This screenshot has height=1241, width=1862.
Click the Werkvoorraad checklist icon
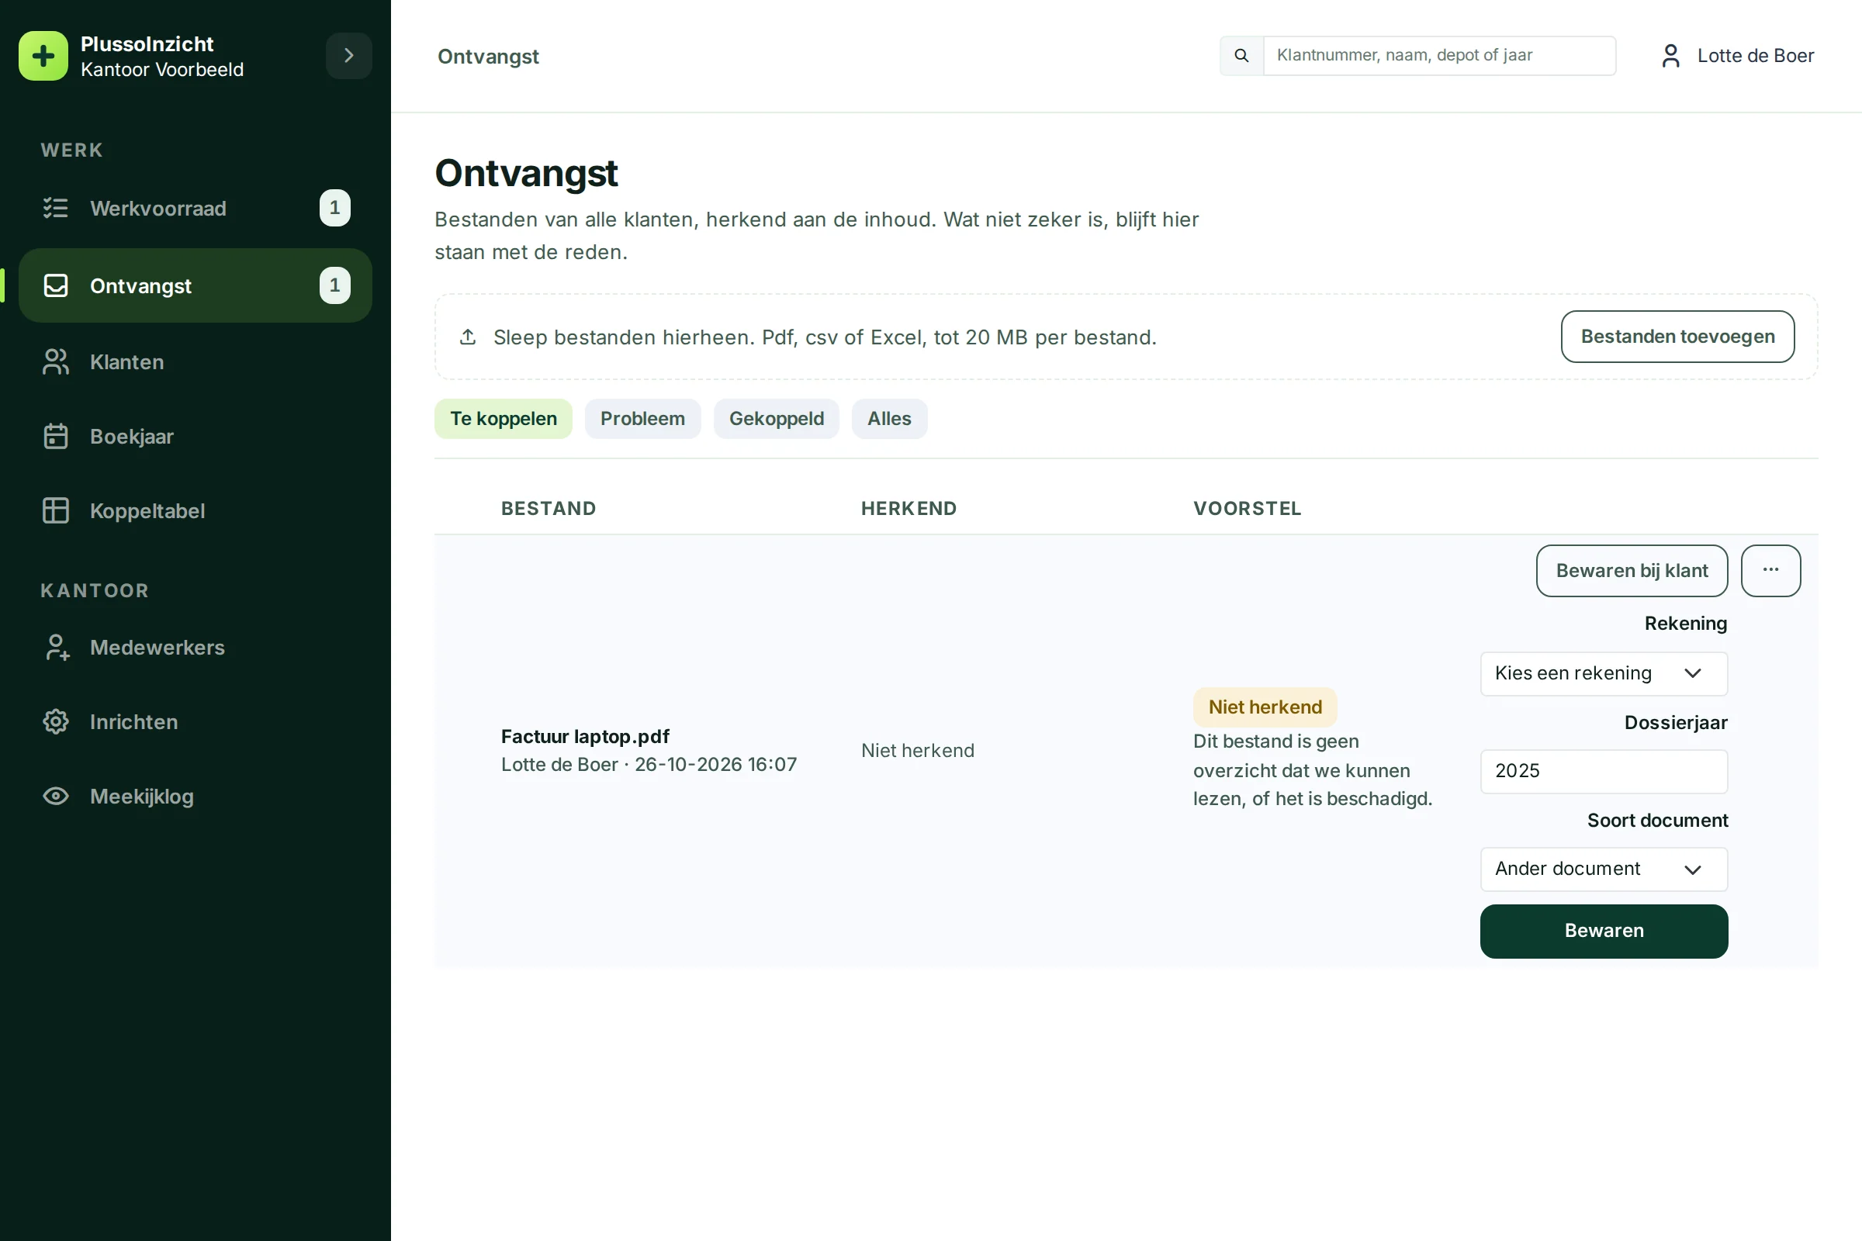(55, 208)
